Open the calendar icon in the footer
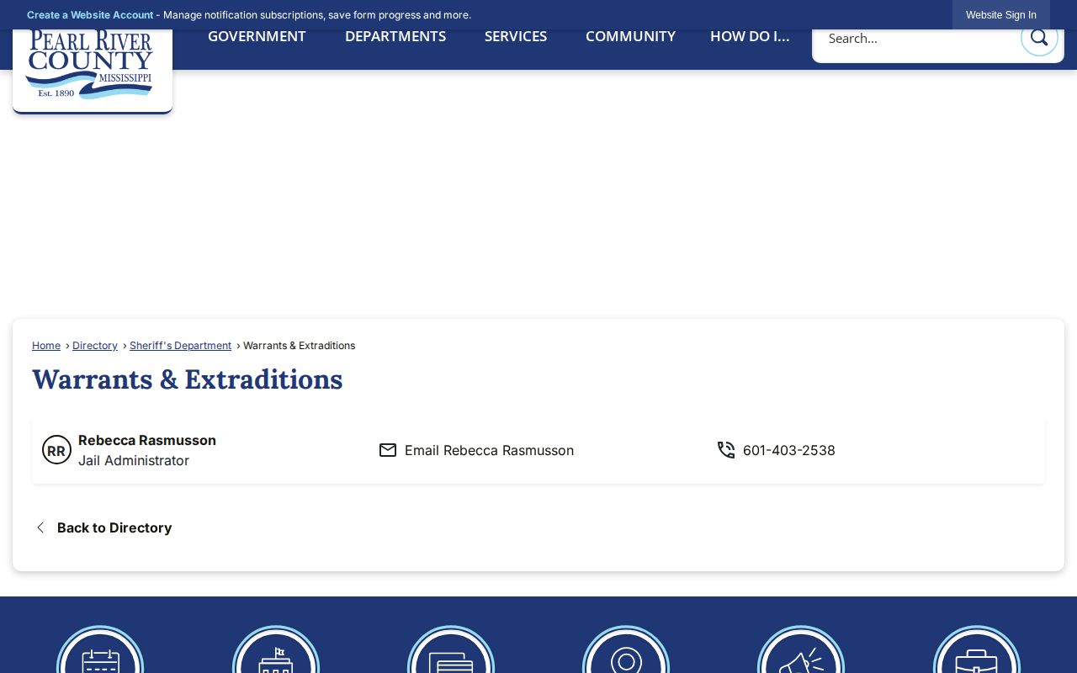Viewport: 1077px width, 673px height. pos(100,649)
